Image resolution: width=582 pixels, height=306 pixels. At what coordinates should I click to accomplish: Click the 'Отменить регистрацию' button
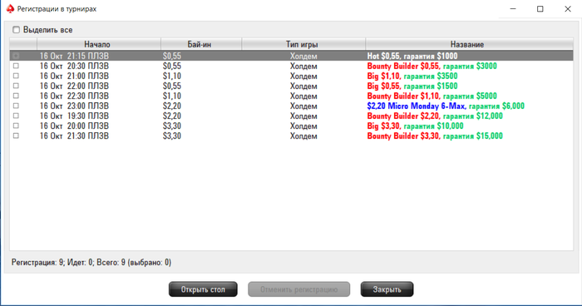point(298,289)
